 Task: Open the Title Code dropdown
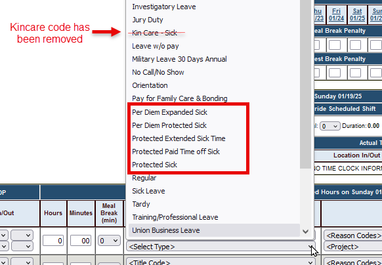221,262
